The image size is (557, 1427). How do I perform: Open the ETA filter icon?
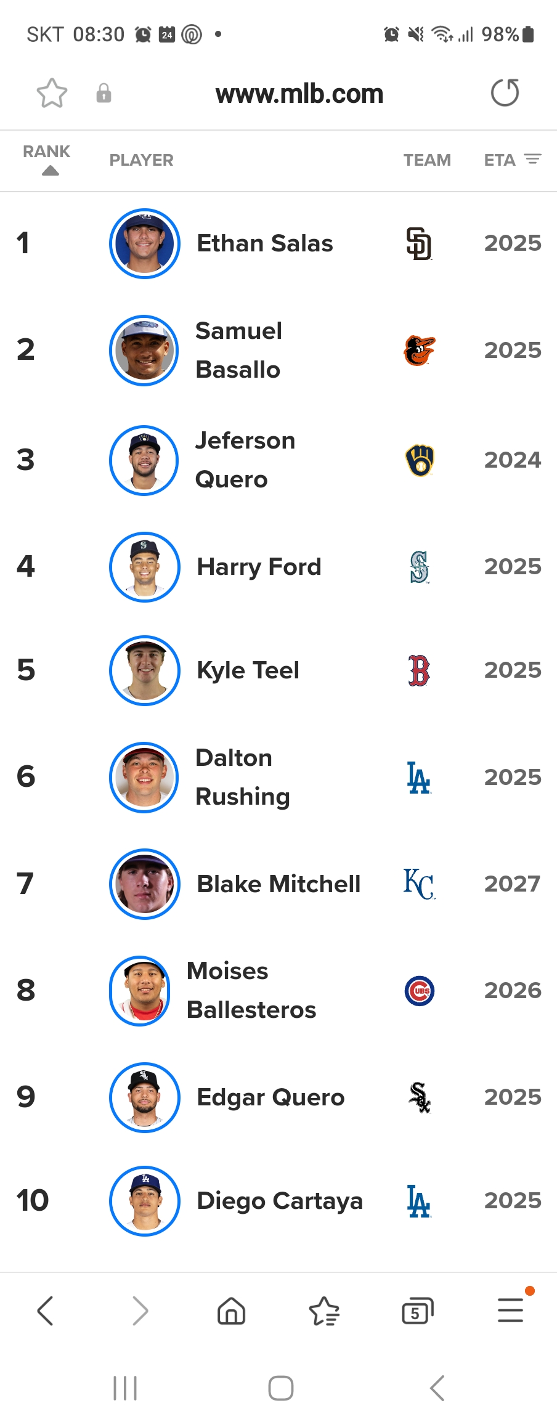(533, 159)
